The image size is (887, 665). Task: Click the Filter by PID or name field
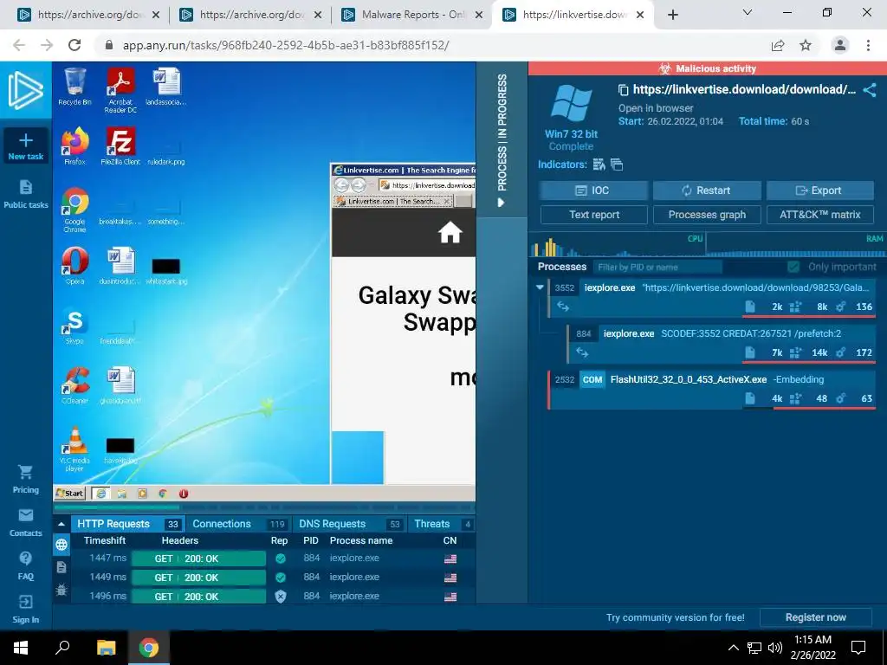658,267
